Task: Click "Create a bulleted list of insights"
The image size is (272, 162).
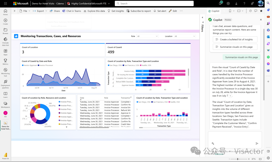Action: point(235,40)
